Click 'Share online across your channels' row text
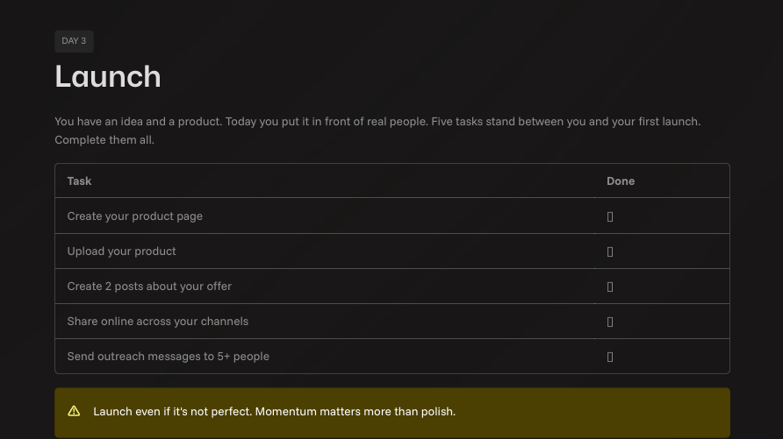This screenshot has height=439, width=783. 158,322
